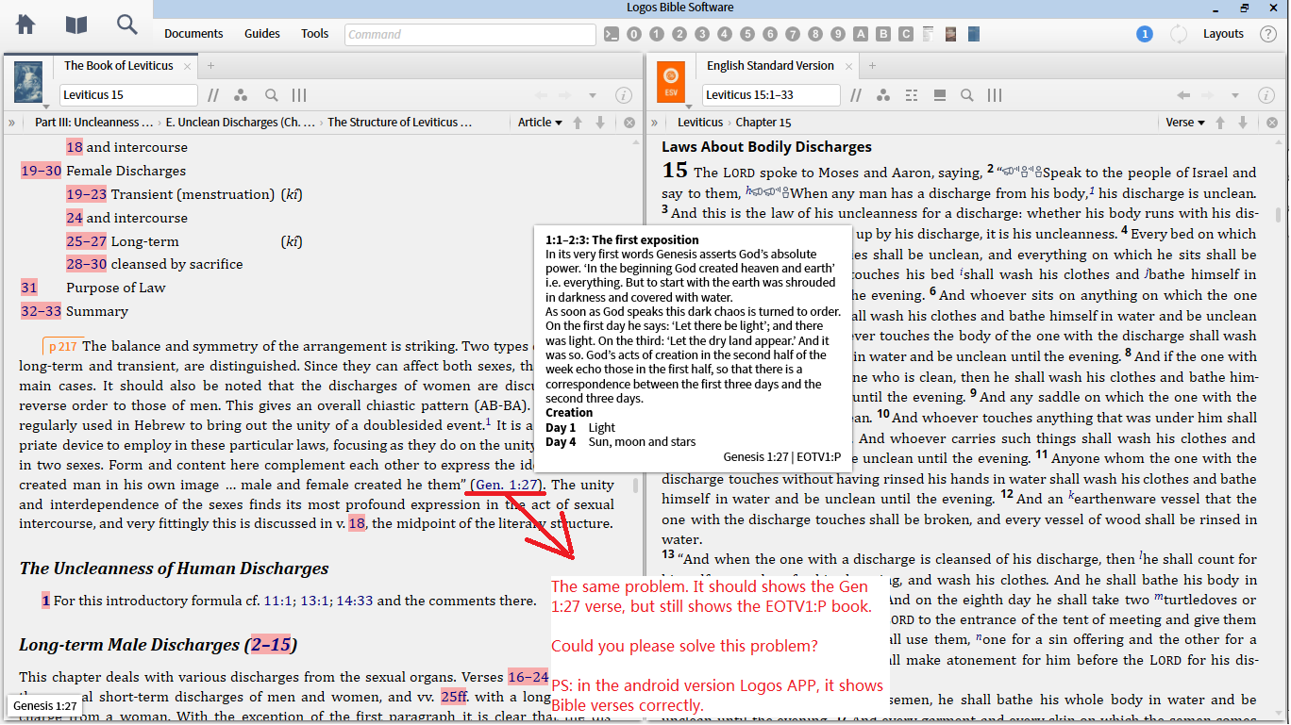Open the blue book shortcut in toolbar
The width and height of the screenshot is (1291, 725).
pyautogui.click(x=974, y=34)
